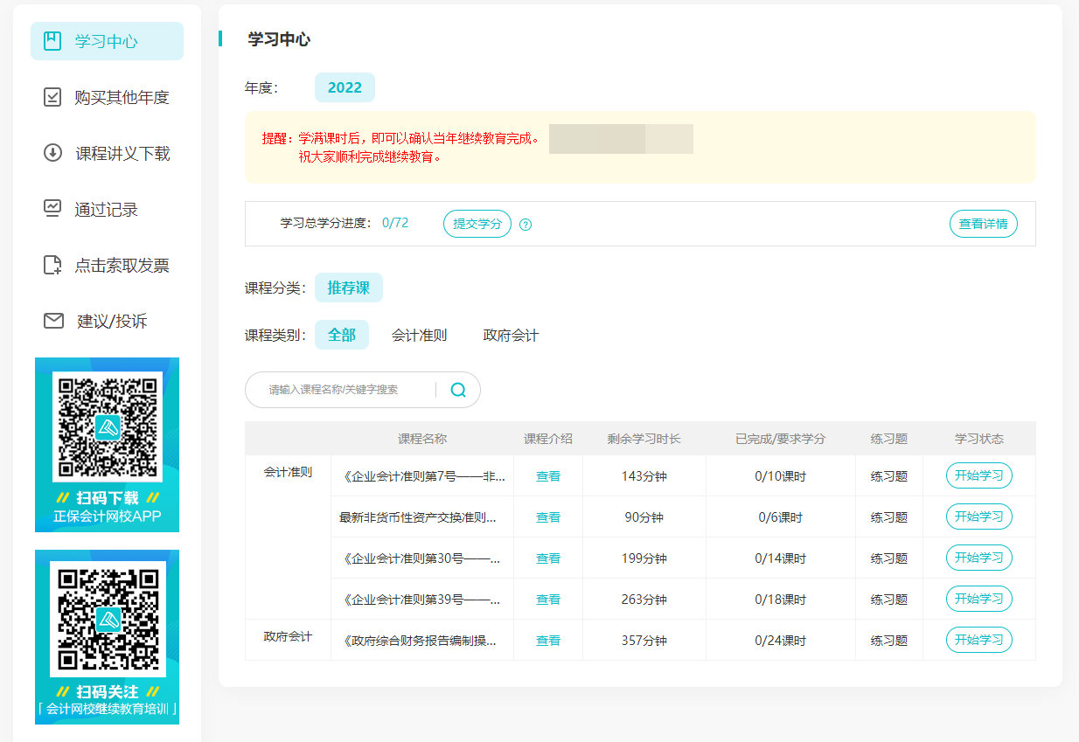
Task: Click the 点击索取发票 document icon
Action: tap(53, 265)
